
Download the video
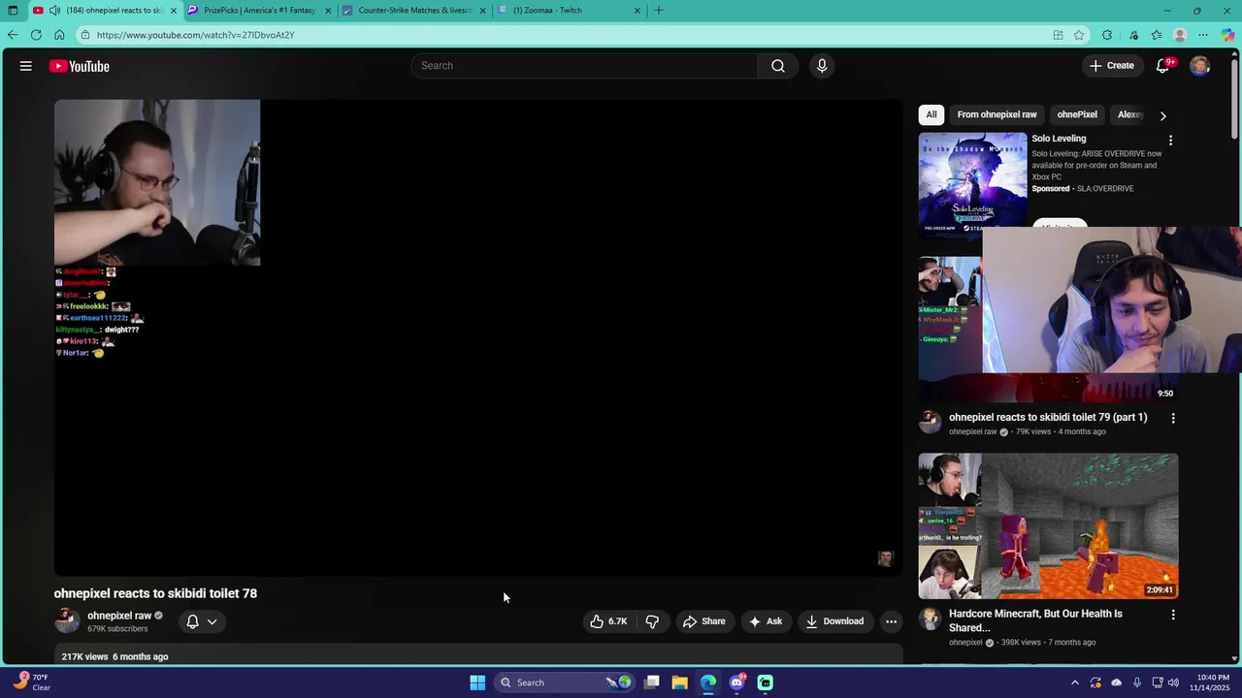point(834,621)
